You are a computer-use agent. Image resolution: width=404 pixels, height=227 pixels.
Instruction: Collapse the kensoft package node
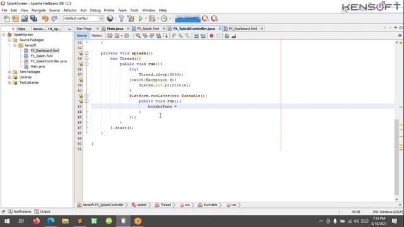15,45
